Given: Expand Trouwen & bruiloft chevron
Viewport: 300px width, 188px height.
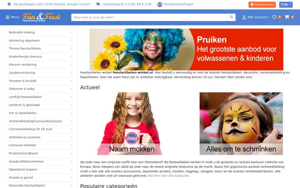Looking at the screenshot, I should 72,81.
